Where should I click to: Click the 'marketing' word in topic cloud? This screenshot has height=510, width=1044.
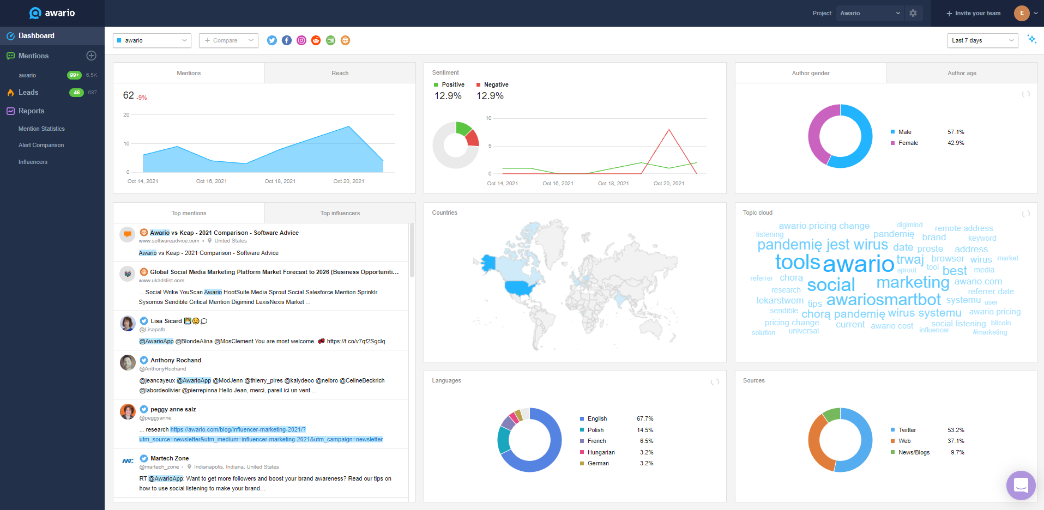click(x=913, y=282)
